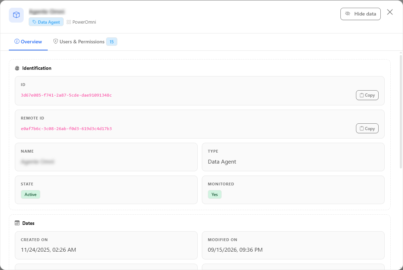
Task: Click the Active state badge
Action: coord(31,195)
